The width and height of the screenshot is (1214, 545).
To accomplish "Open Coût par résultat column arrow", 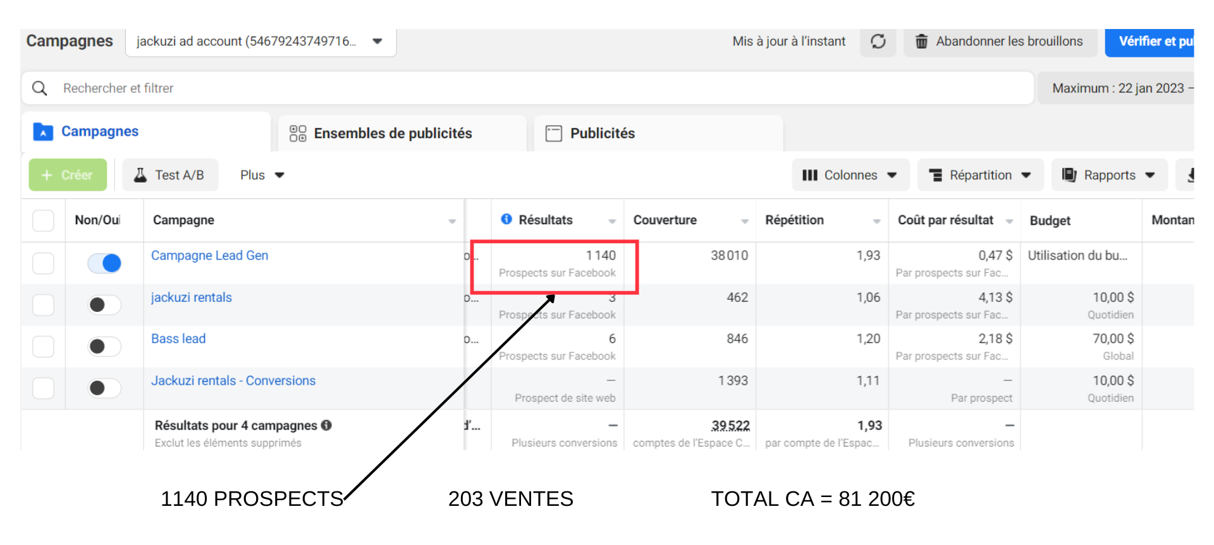I will coord(1009,221).
